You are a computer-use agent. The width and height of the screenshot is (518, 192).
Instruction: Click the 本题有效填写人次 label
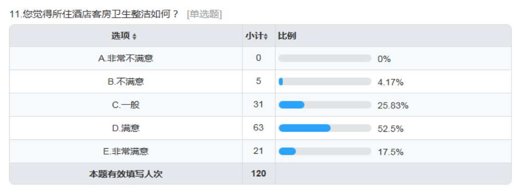[126, 174]
